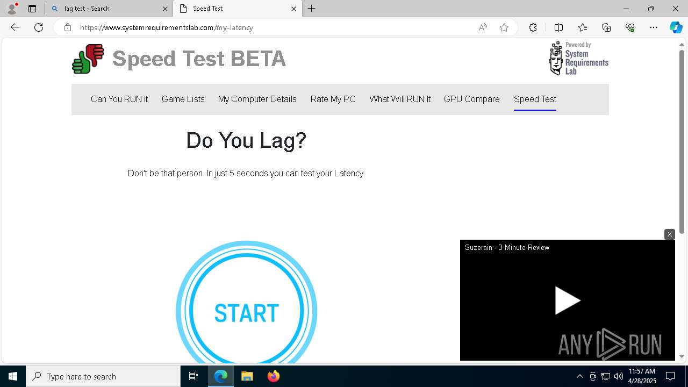
Task: Go back to the previous page
Action: coord(15,27)
